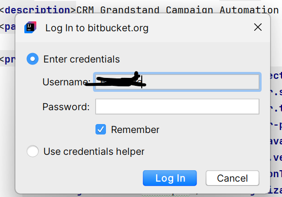Click the 'Enter credentials' label text
The width and height of the screenshot is (282, 197).
click(x=82, y=59)
